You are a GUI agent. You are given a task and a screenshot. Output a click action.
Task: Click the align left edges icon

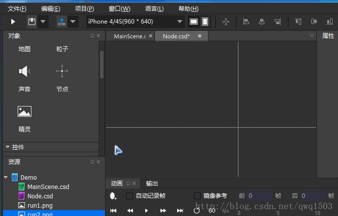[246, 22]
